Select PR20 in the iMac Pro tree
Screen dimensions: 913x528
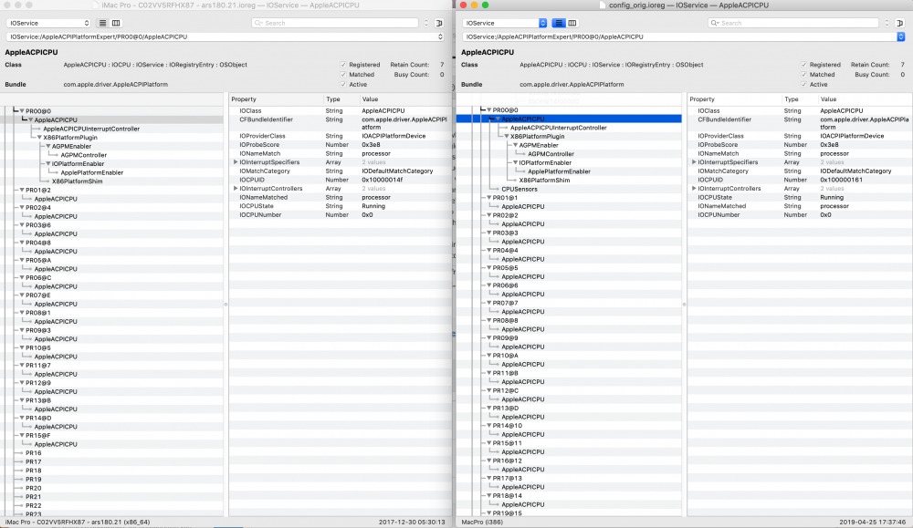(x=33, y=489)
